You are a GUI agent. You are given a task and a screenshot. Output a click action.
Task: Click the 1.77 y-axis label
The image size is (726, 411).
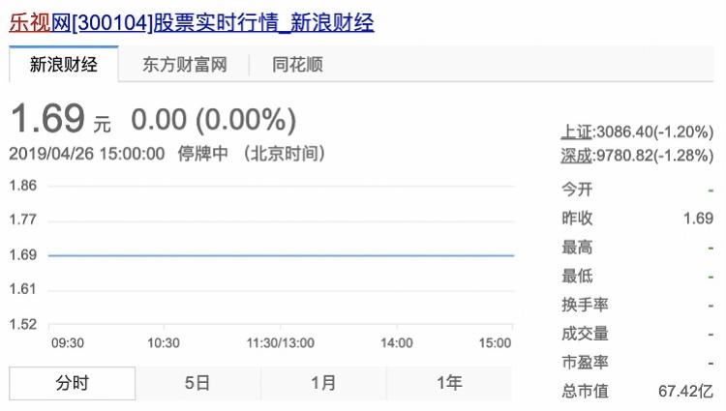point(22,220)
